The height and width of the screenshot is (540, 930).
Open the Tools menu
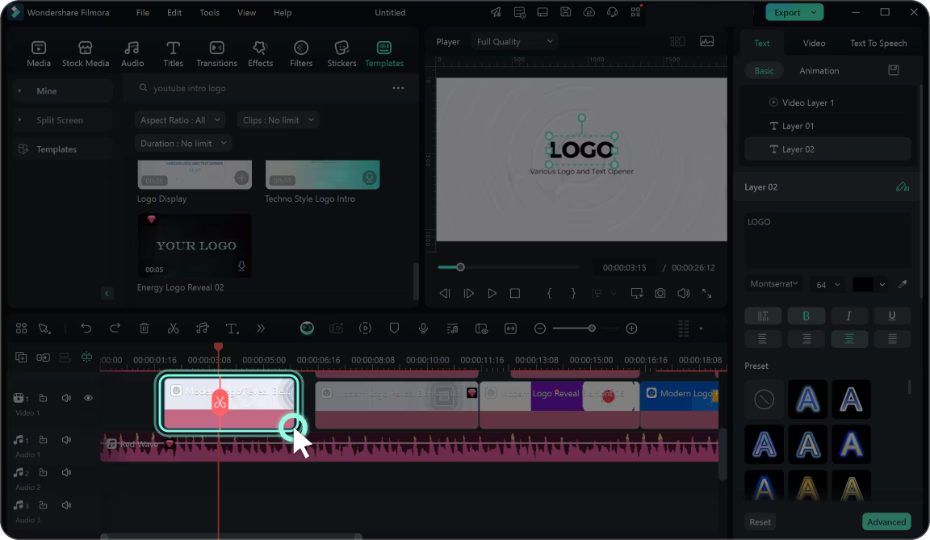pos(209,13)
